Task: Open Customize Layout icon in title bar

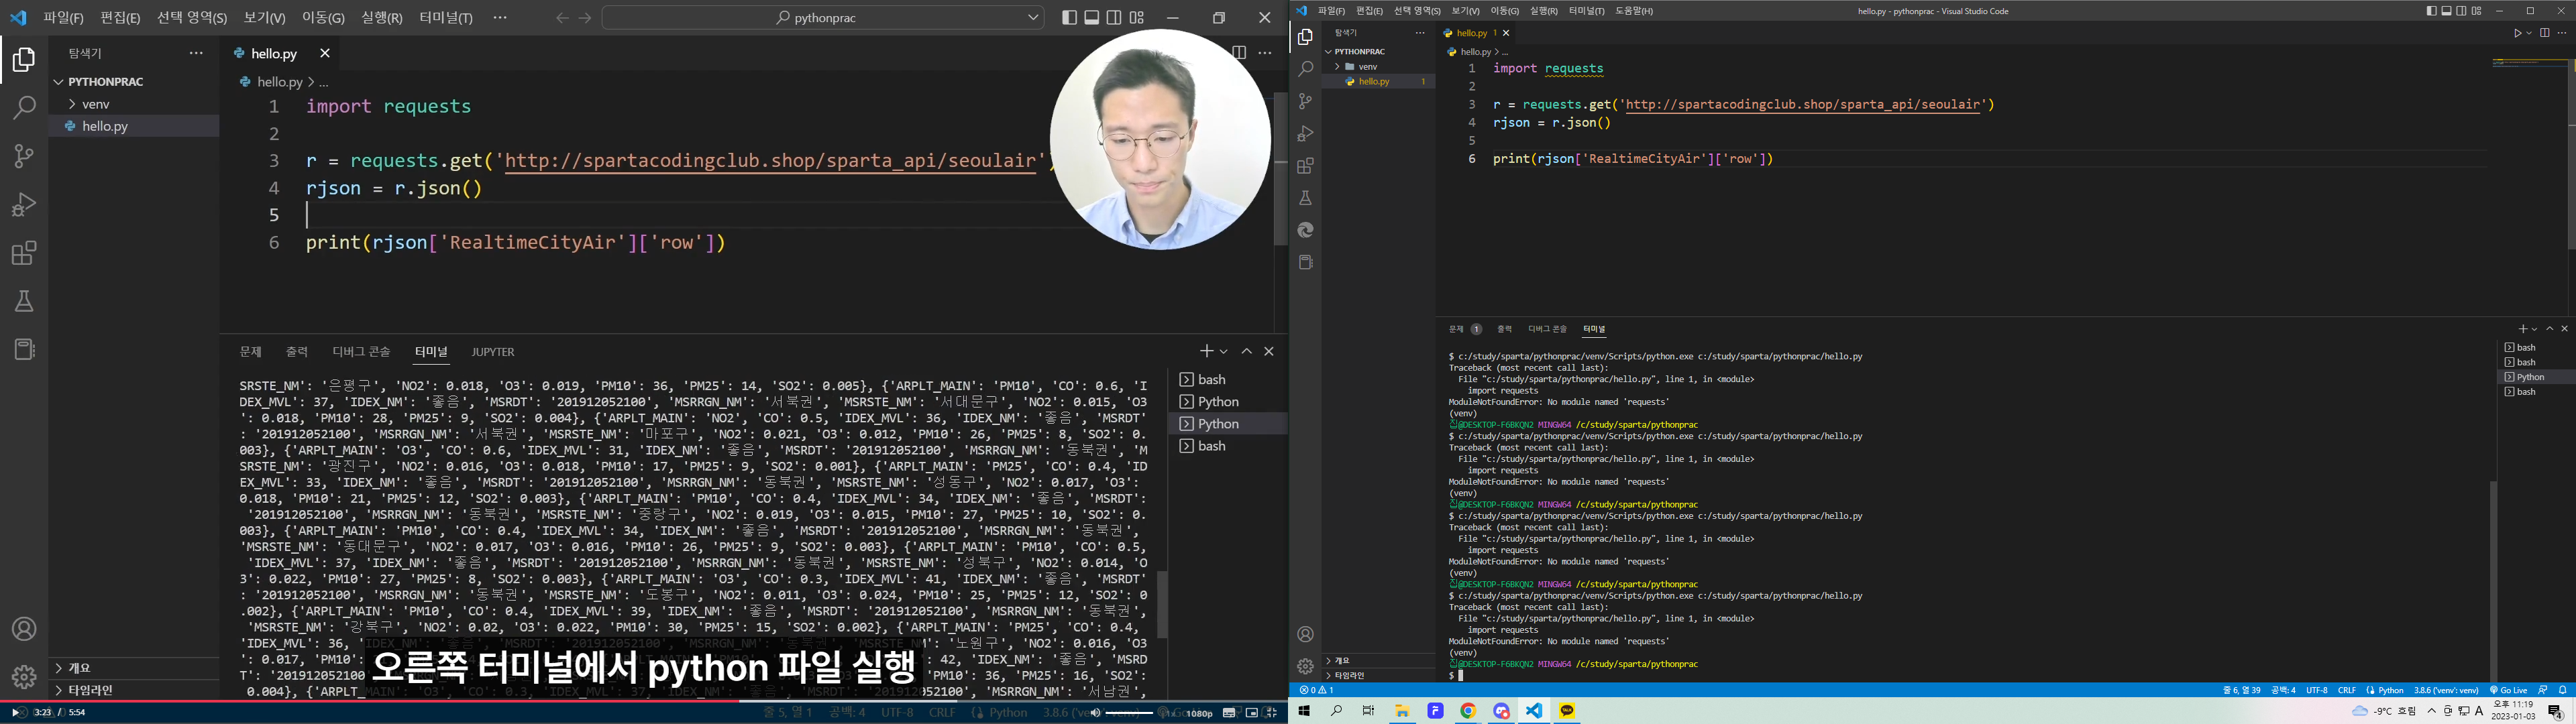Action: 2476,11
